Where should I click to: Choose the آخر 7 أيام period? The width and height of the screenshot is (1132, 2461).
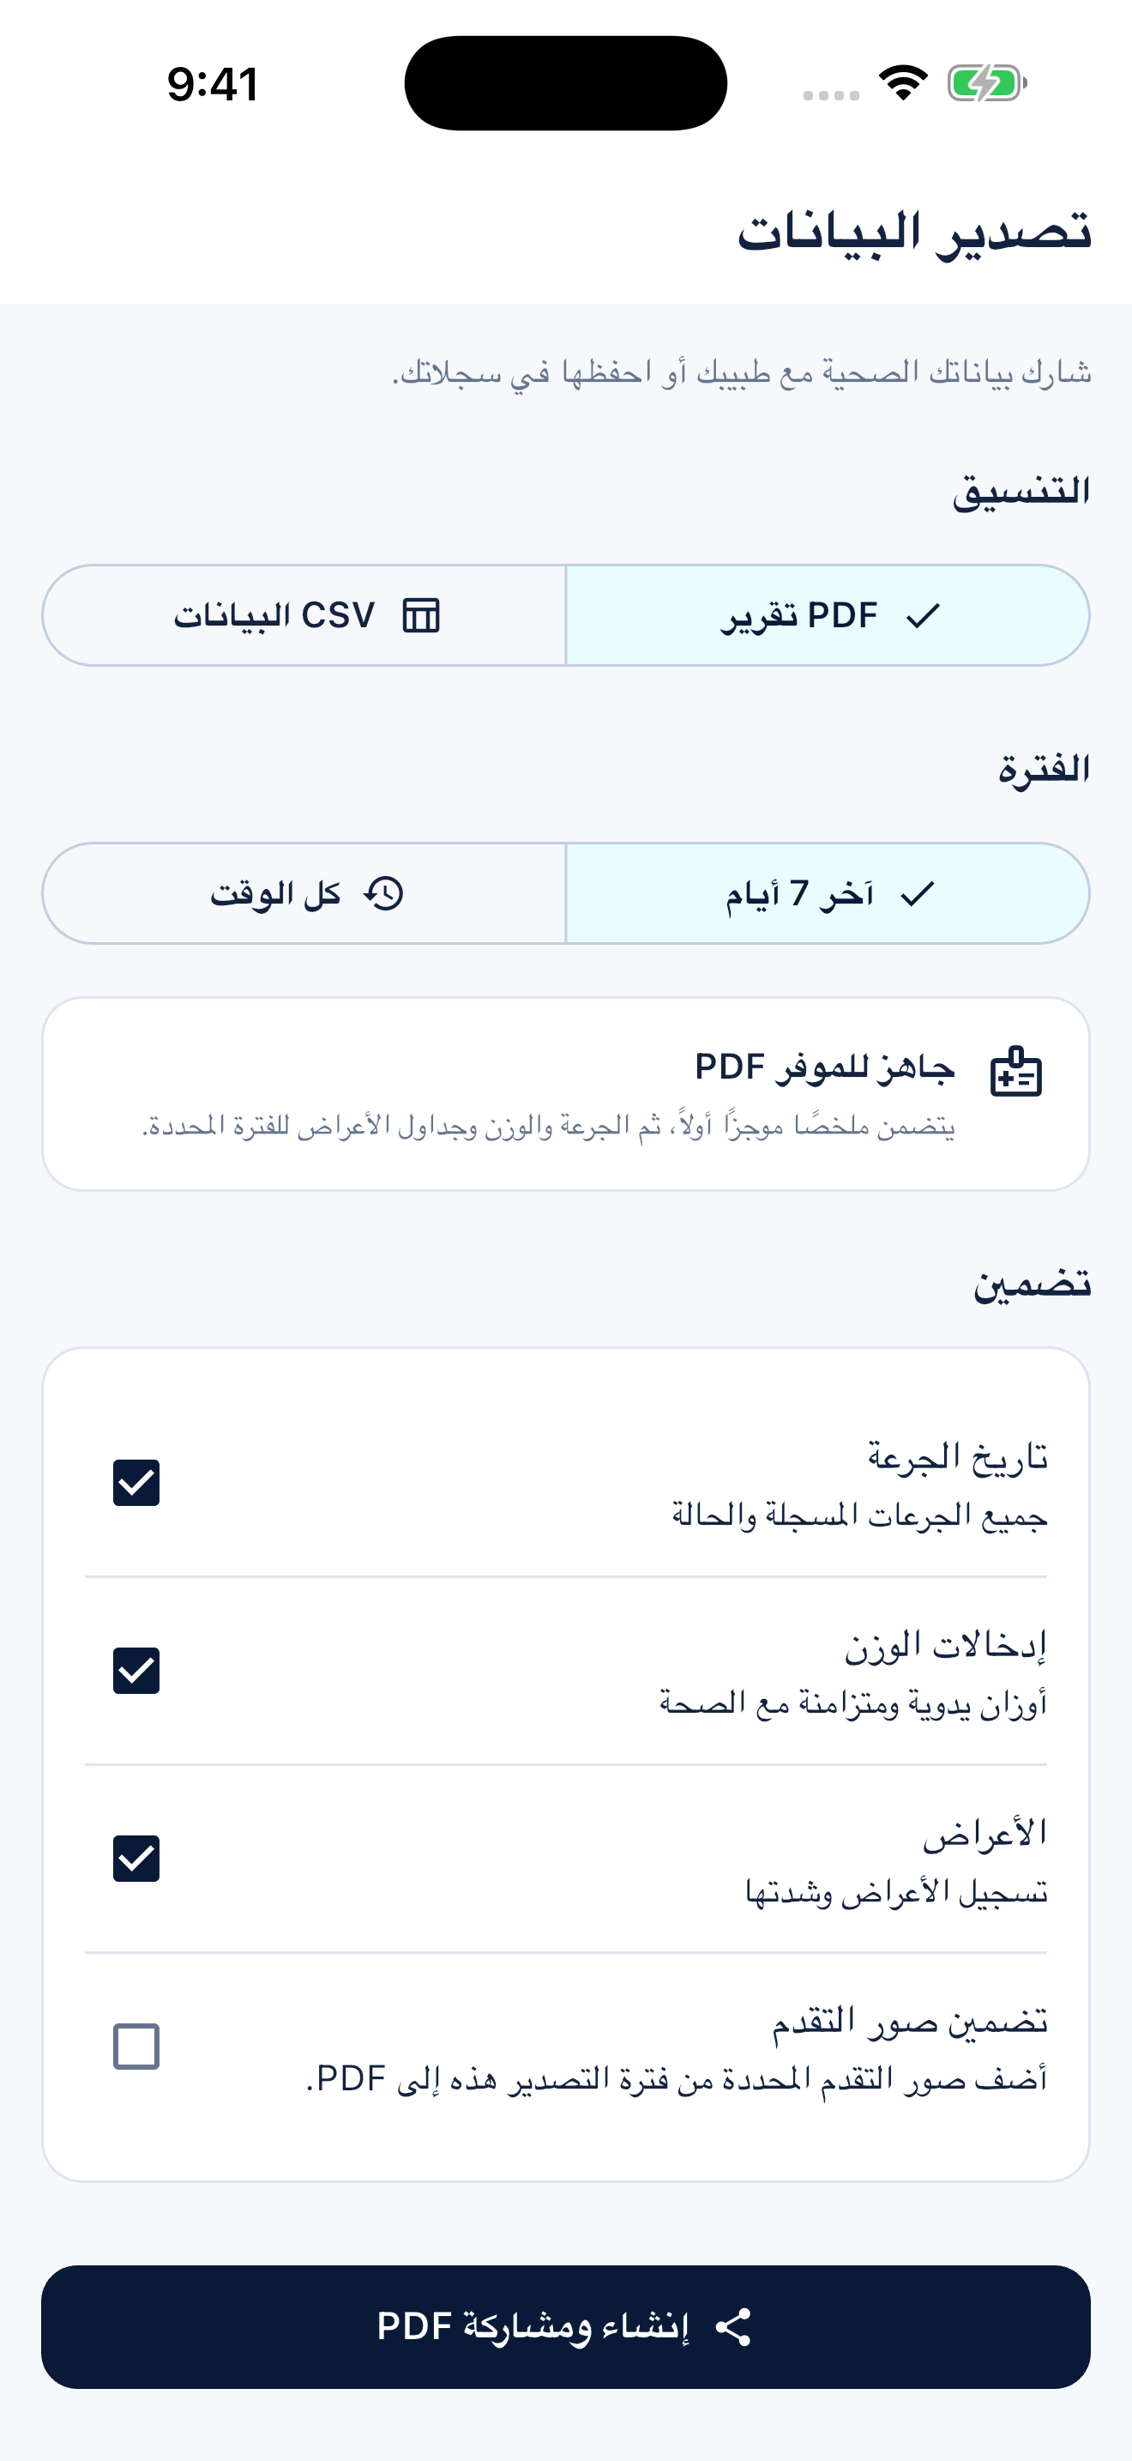(x=828, y=893)
